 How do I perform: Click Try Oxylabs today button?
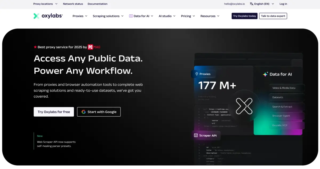(245, 16)
